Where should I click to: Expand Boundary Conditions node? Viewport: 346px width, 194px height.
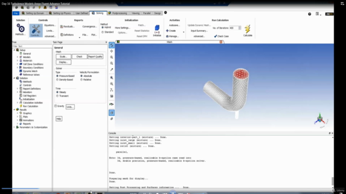click(x=17, y=68)
